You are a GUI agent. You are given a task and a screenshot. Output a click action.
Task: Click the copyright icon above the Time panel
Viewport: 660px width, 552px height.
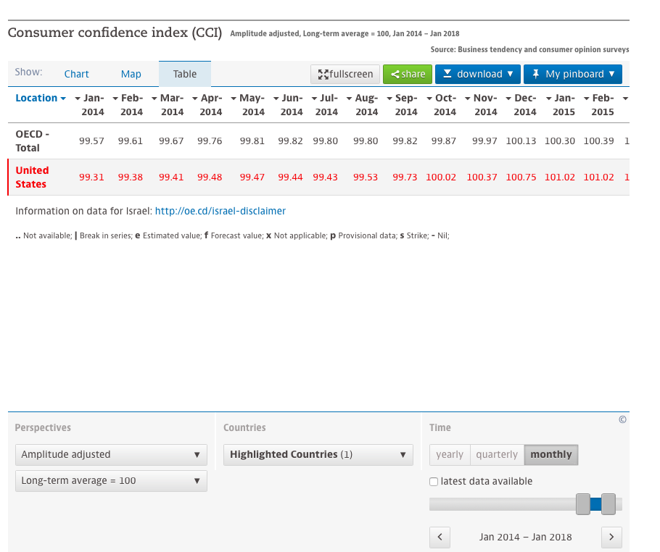coord(622,420)
